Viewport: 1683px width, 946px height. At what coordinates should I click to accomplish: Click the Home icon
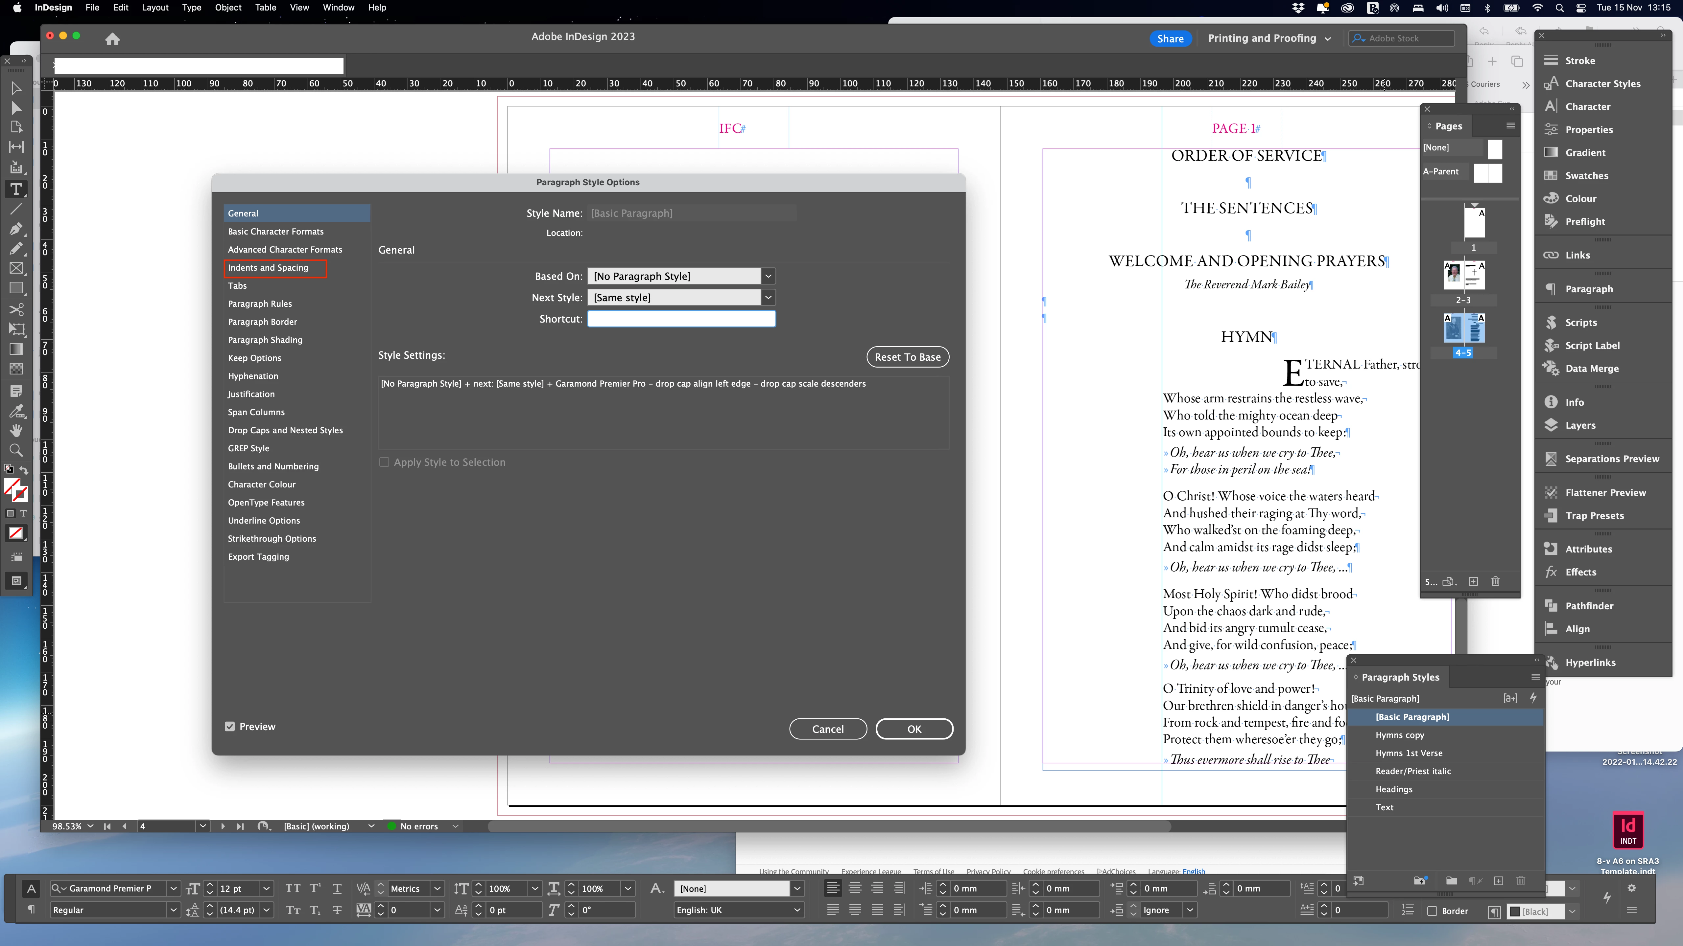[x=112, y=38]
